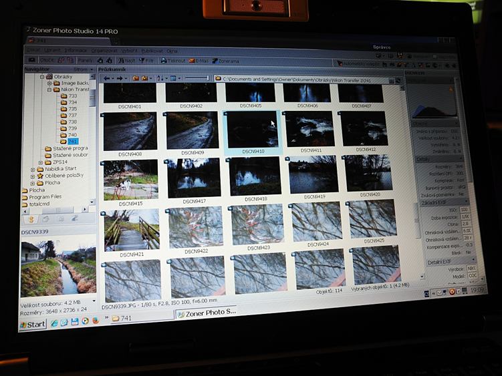Viewport: 502px width, 376px height.
Task: Click the Windows Start button
Action: pos(33,325)
